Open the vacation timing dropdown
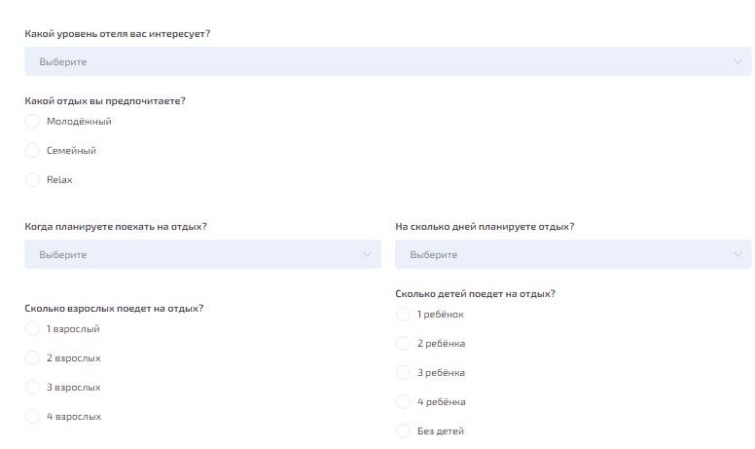755x449 pixels. 202,254
